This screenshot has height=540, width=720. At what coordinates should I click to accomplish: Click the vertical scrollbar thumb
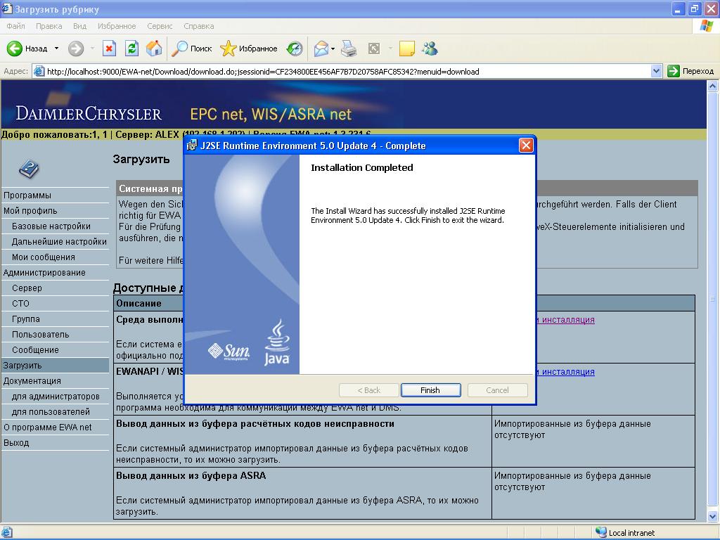click(713, 299)
